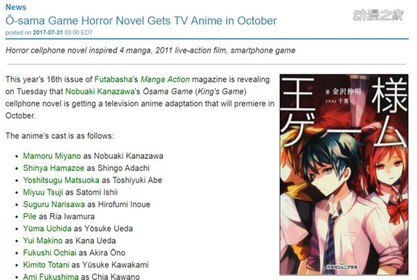
Task: Open the Yūma Uchida link
Action: (x=47, y=229)
